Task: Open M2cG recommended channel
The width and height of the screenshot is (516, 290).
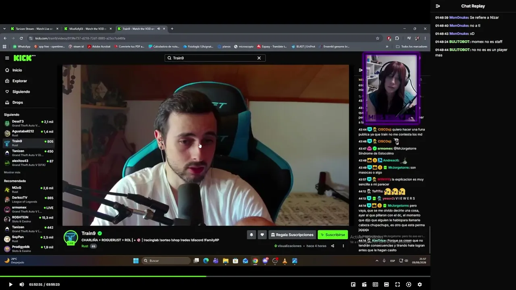Action: click(x=29, y=189)
